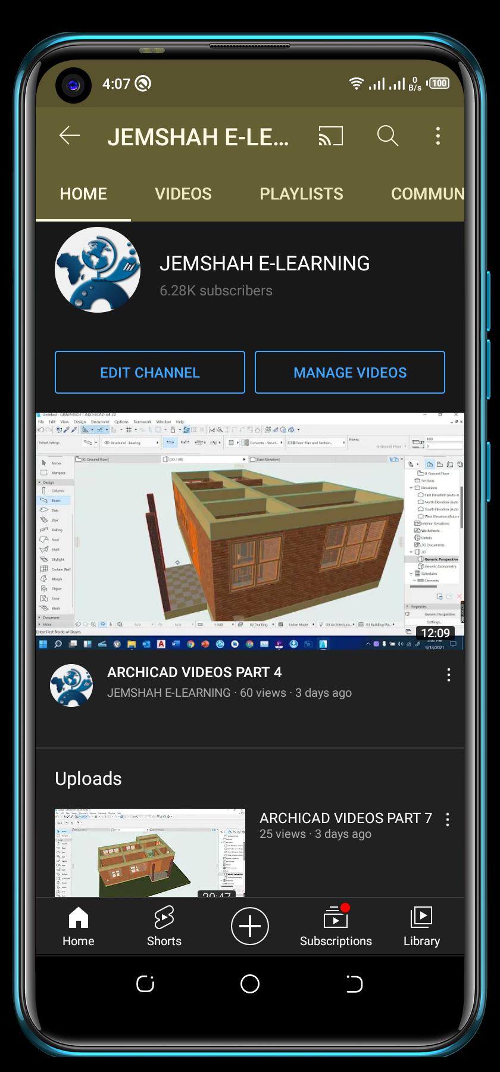Tap the back arrow in the header
The width and height of the screenshot is (500, 1072).
[x=70, y=136]
